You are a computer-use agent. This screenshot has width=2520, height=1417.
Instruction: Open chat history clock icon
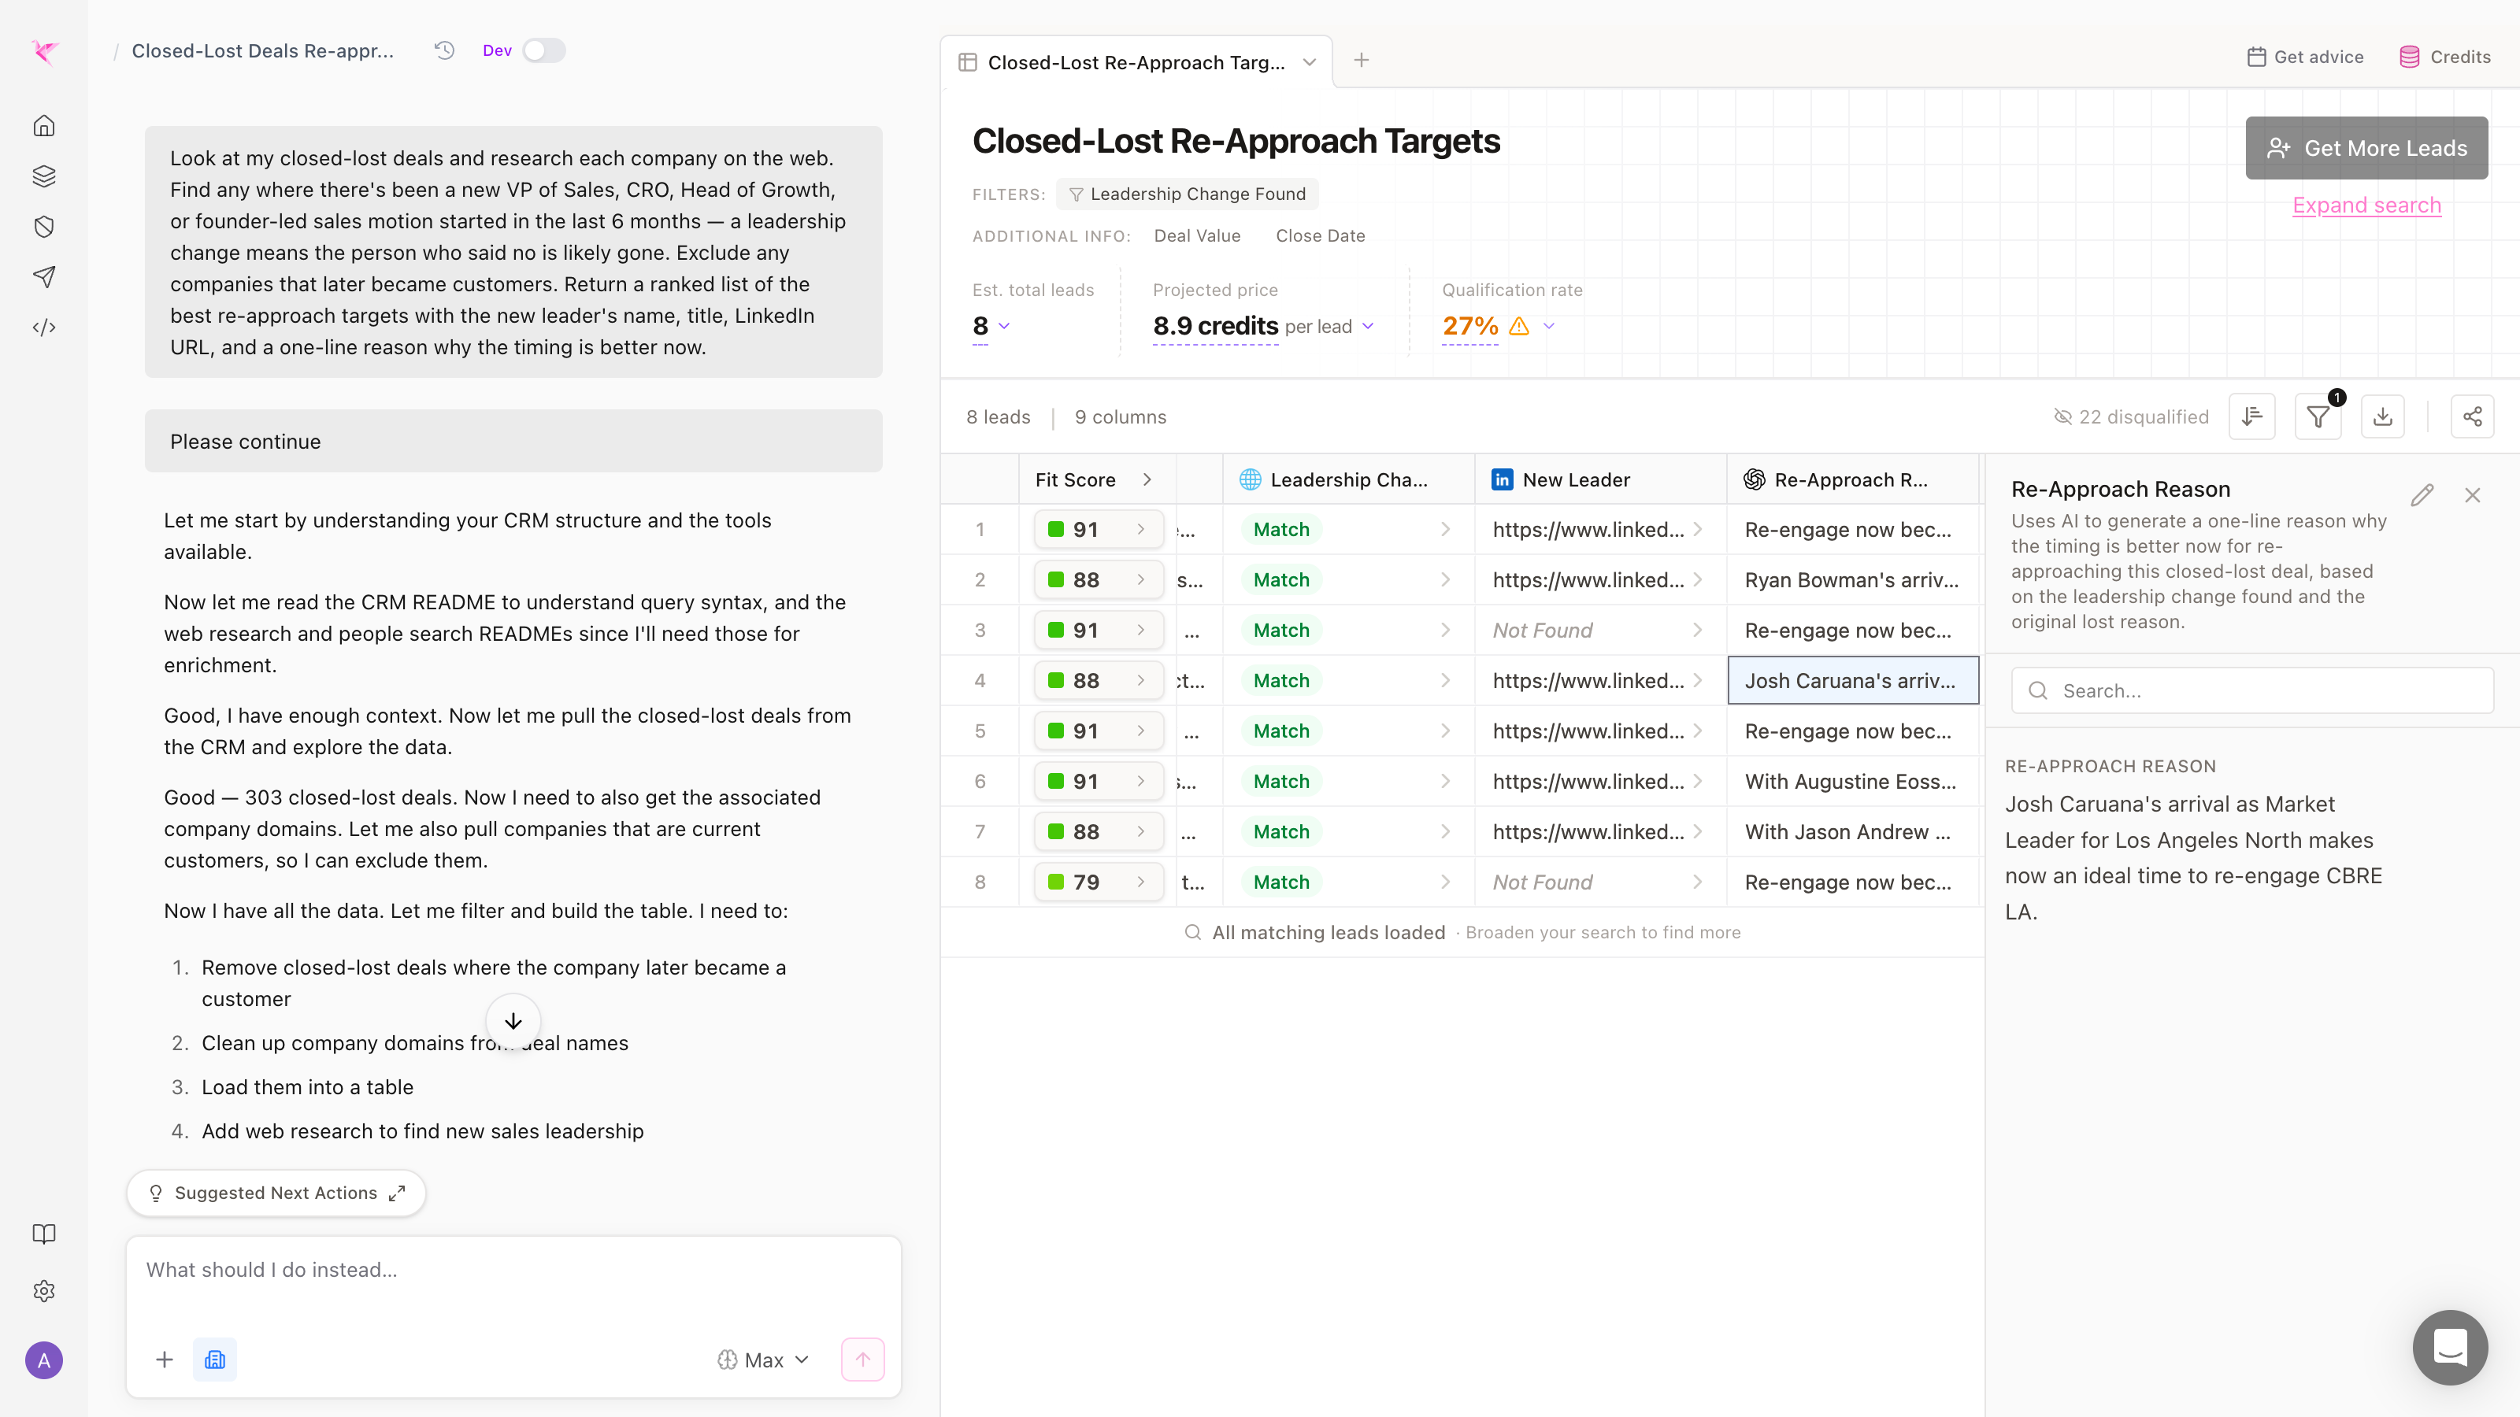(445, 51)
